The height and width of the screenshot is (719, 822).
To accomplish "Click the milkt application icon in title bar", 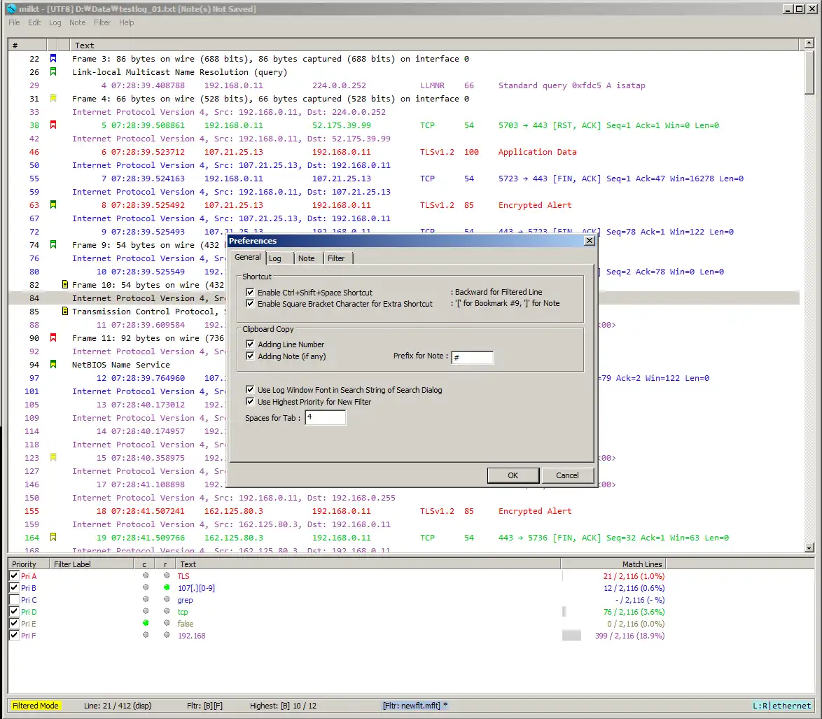I will coord(11,8).
